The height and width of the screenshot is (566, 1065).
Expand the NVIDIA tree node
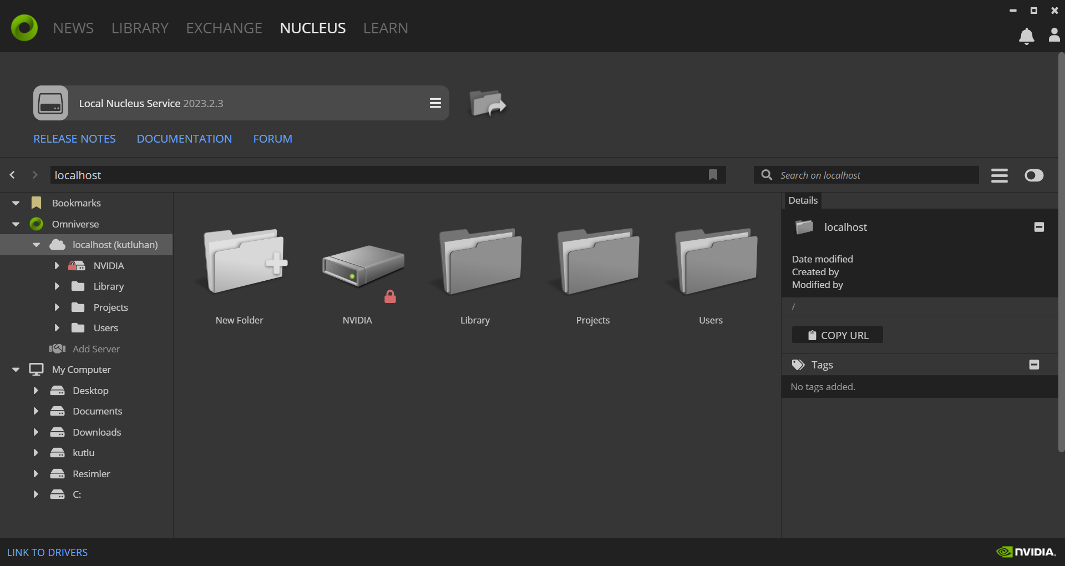coord(57,266)
